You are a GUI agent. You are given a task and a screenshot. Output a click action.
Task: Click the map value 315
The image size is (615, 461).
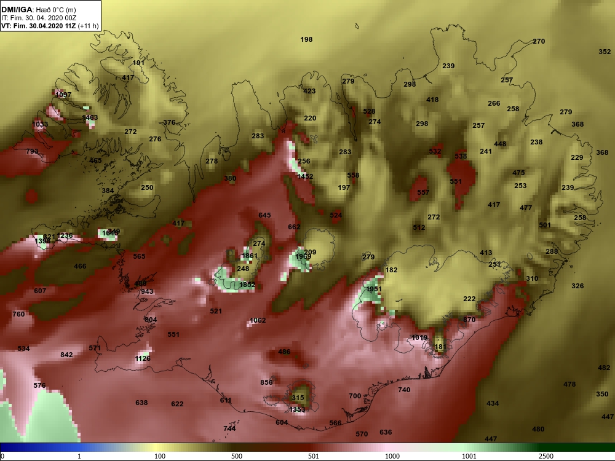298,398
